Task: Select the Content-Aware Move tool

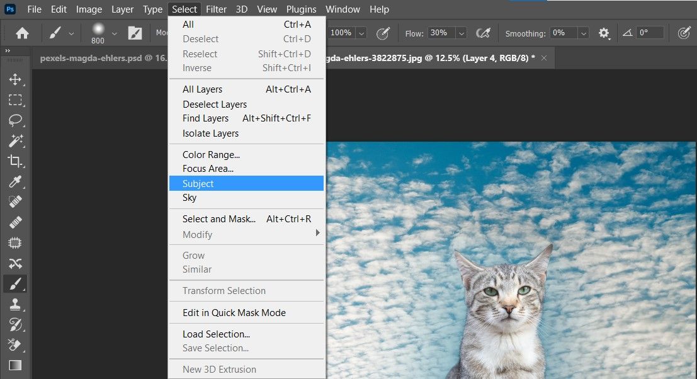Action: (15, 264)
